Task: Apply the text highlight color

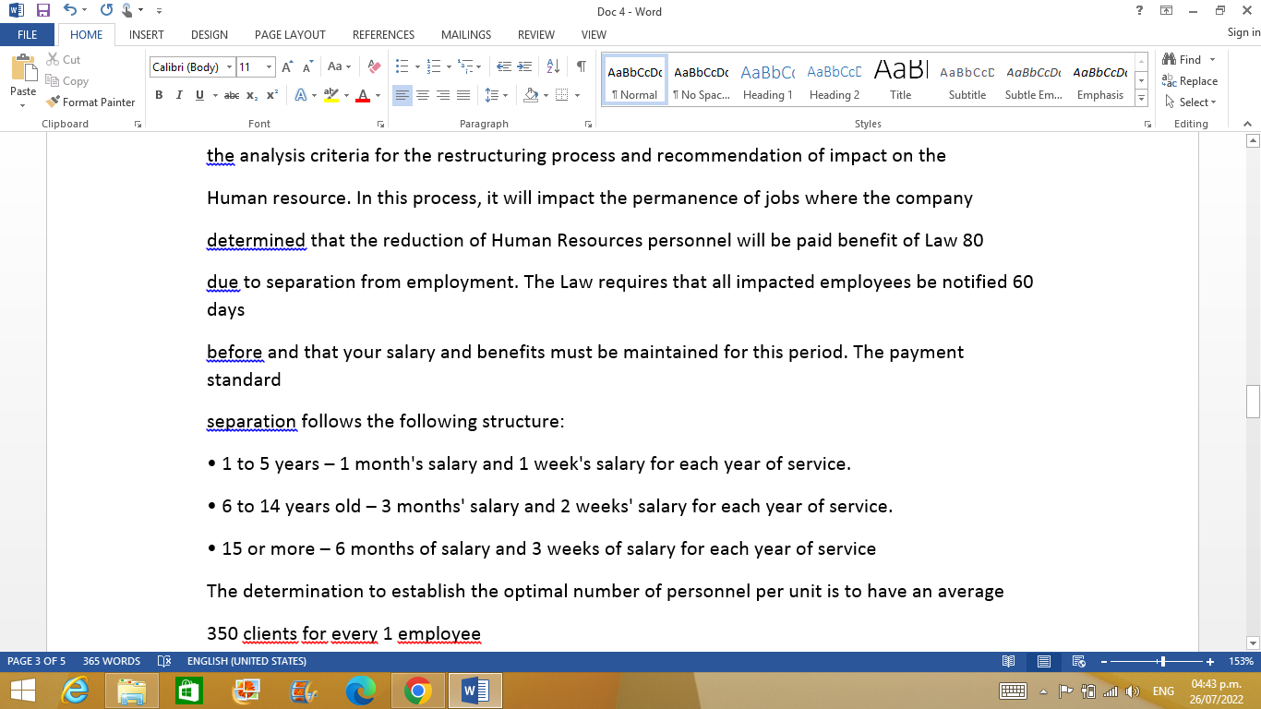Action: point(331,95)
